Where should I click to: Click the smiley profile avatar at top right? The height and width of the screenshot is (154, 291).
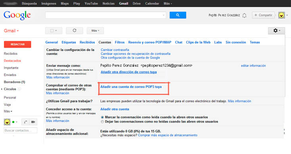[281, 15]
